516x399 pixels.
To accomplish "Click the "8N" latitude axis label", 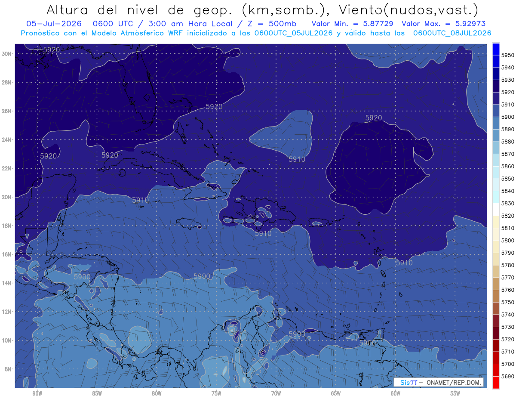I will click(8, 369).
